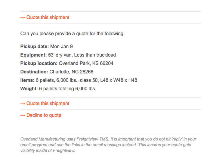
Task: Click the Pickup date label
Action: 35,46
